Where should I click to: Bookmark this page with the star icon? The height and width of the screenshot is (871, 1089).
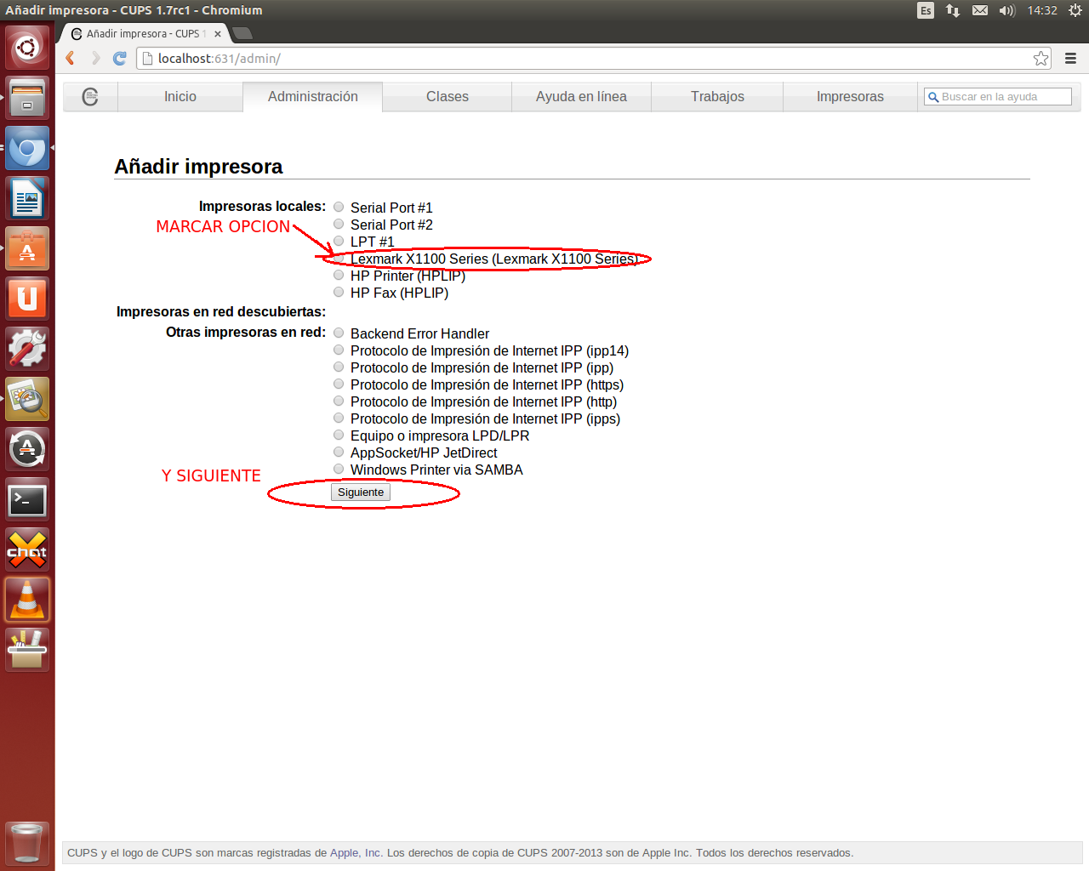tap(1041, 58)
